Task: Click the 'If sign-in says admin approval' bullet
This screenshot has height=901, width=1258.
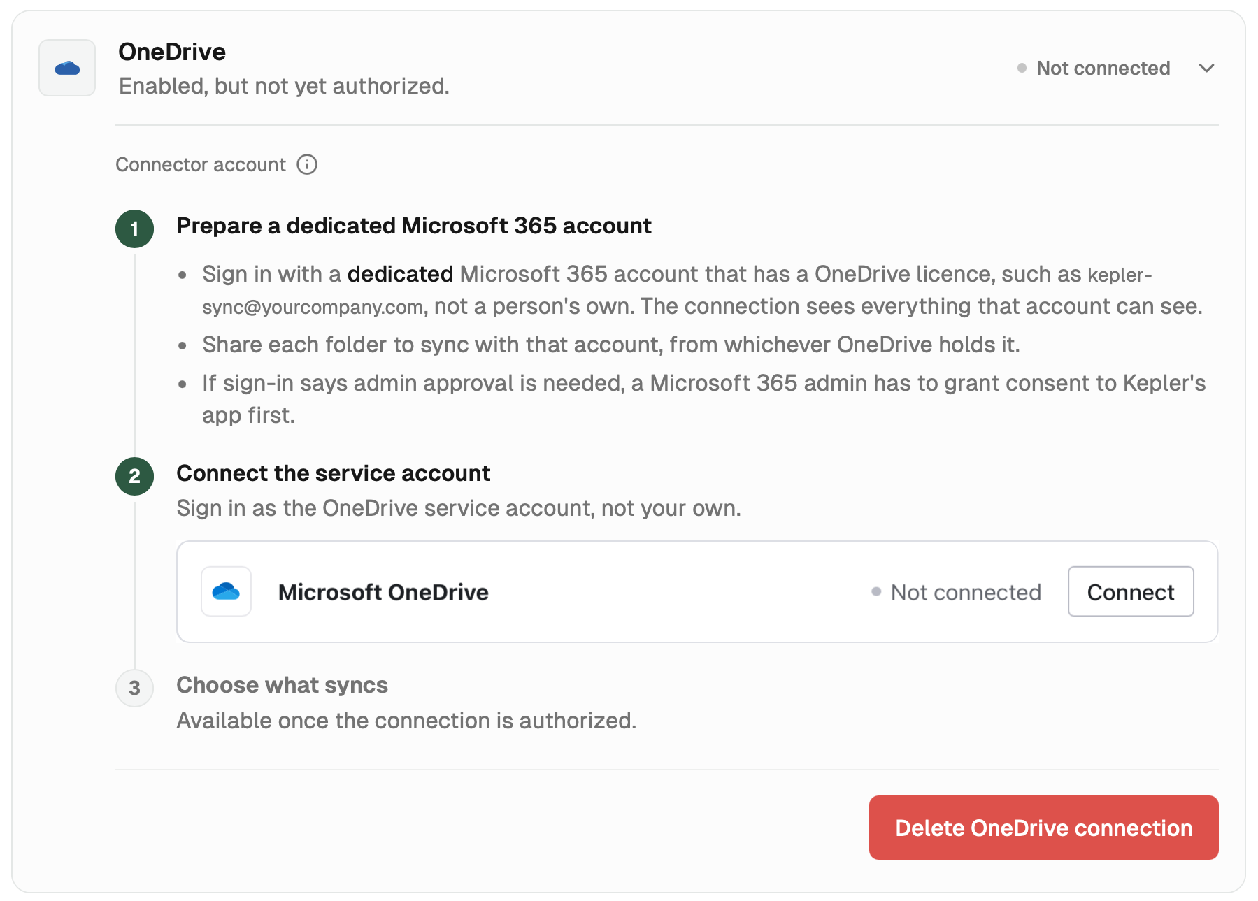Action: tap(703, 399)
